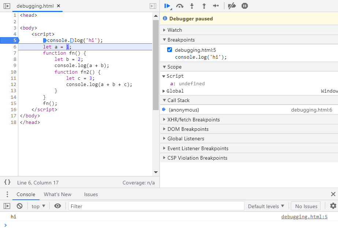This screenshot has height=230, width=338.
Task: Click the inline breakpoint marker before log
Action: click(x=72, y=40)
